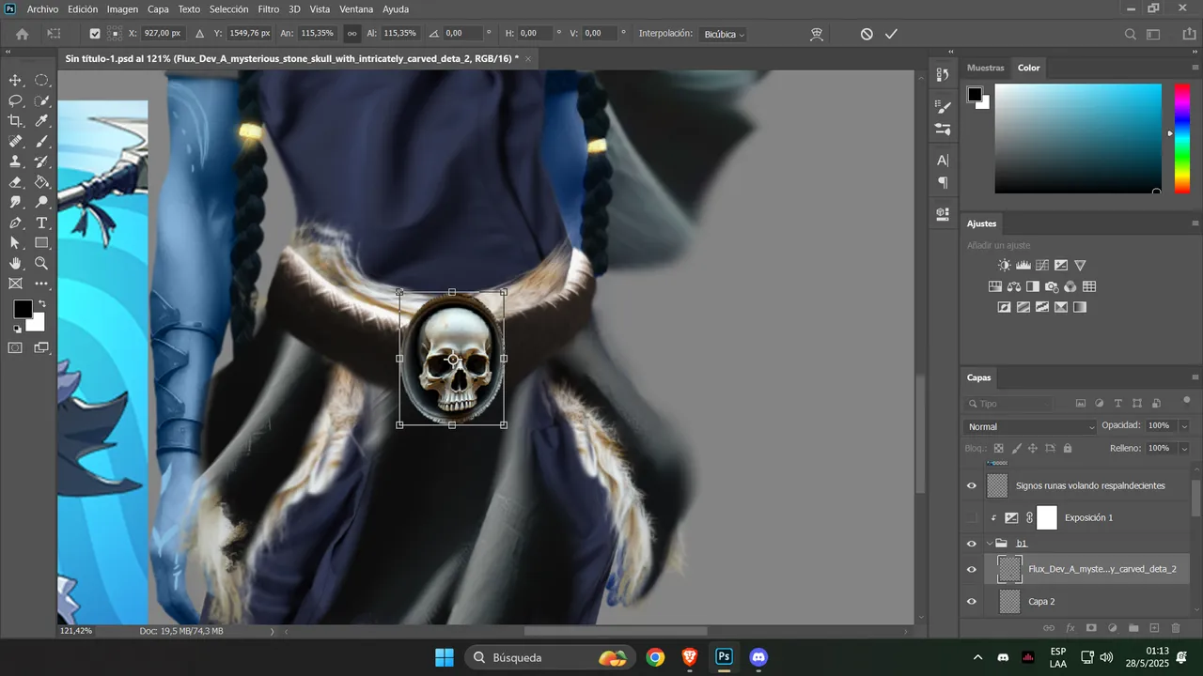Image resolution: width=1203 pixels, height=676 pixels.
Task: Toggle the reference point checkbox
Action: 95,34
